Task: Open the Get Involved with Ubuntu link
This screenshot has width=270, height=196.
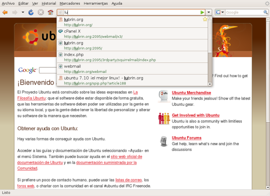Action: [x=195, y=115]
